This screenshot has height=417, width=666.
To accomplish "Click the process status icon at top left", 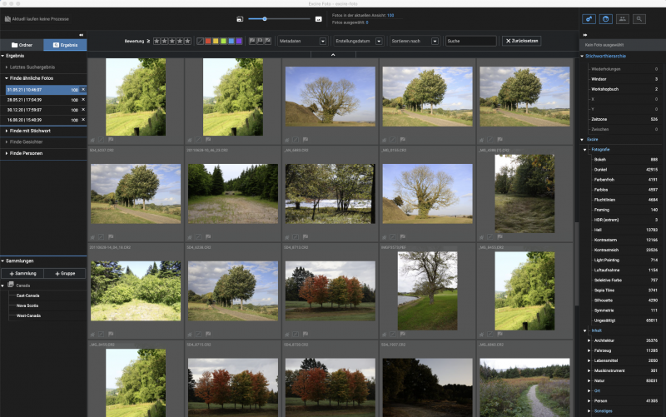I will pyautogui.click(x=7, y=19).
